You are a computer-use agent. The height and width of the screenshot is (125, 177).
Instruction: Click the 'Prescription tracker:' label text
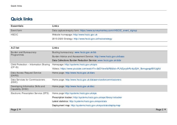click(x=62, y=97)
